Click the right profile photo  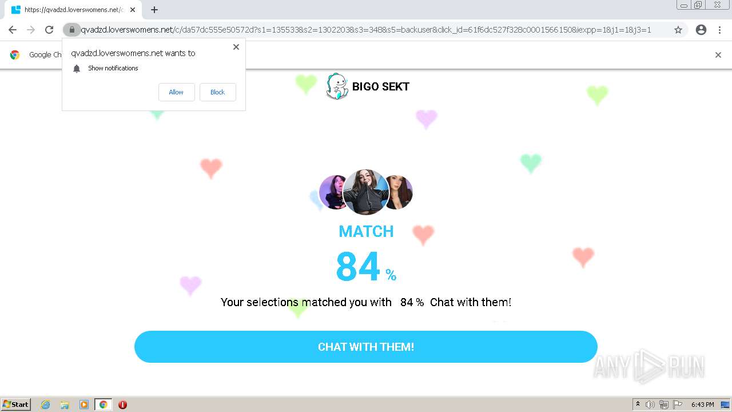pyautogui.click(x=400, y=192)
